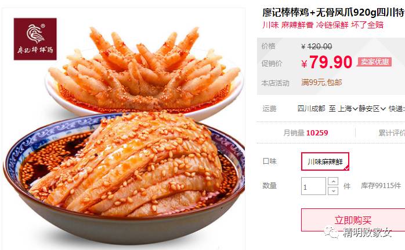Select the 川味麻辣鲜 flavor option

click(325, 161)
